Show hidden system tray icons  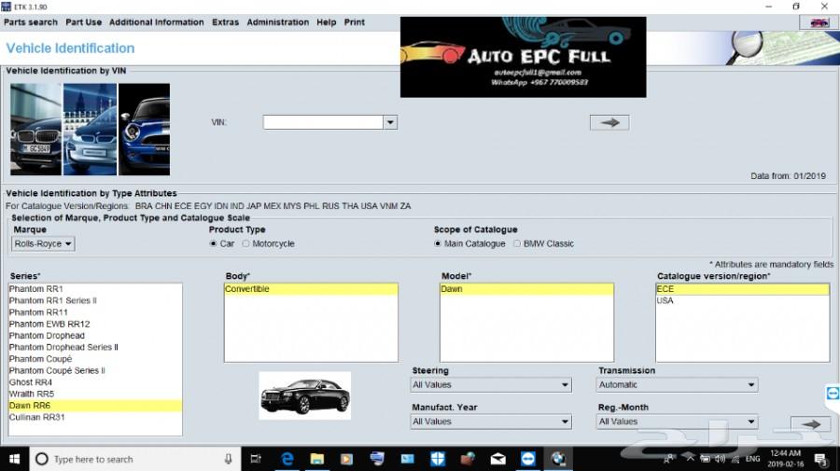(x=690, y=459)
